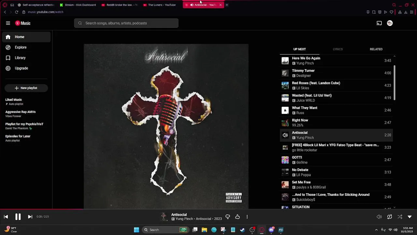Click the Antisocial album cover art
Viewport: 417px width, 235px height.
click(166, 126)
